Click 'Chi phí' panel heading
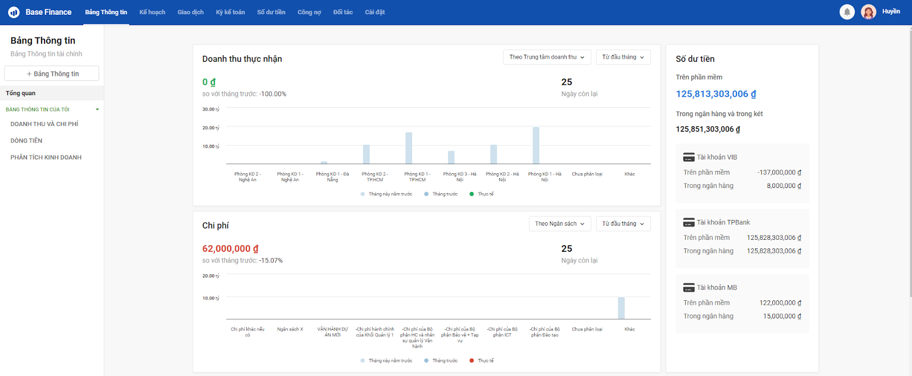The height and width of the screenshot is (376, 912). [215, 226]
